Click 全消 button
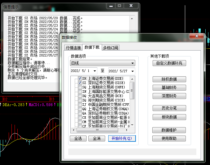 [x=97, y=138]
